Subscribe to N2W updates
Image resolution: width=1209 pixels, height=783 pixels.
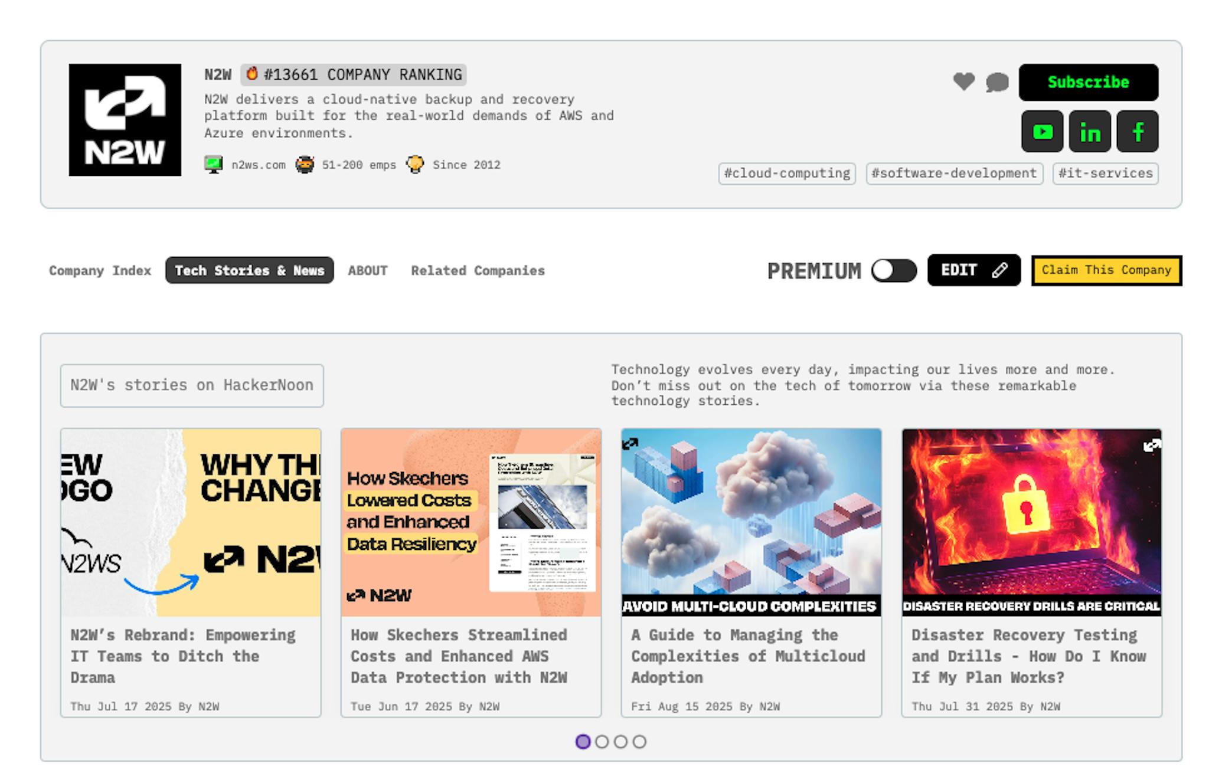click(1088, 82)
